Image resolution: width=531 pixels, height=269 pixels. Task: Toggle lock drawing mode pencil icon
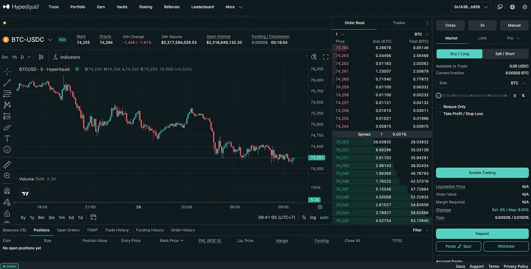pos(7,202)
